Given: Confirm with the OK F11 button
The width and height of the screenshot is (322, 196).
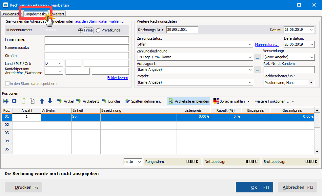Looking at the screenshot, I should pyautogui.click(x=254, y=187).
